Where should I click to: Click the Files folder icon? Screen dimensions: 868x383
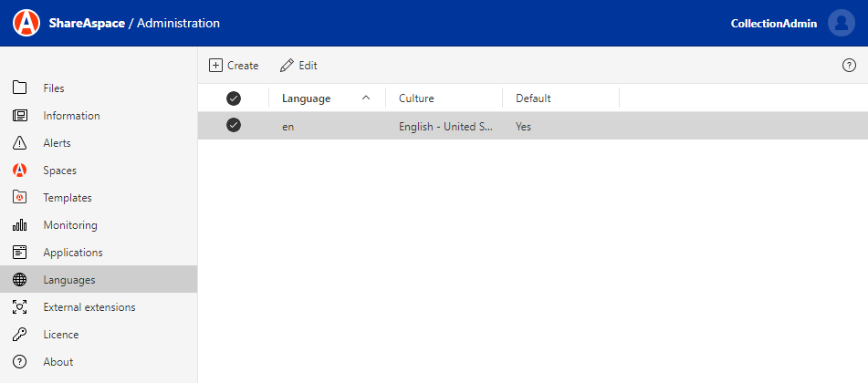tap(19, 88)
